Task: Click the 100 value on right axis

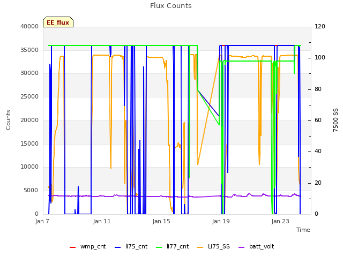Action: click(x=320, y=57)
